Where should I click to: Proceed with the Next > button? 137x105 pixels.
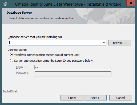click(x=95, y=98)
